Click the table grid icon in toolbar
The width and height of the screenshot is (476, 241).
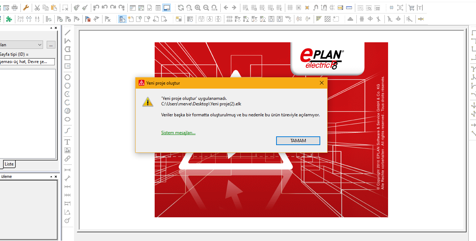(158, 7)
